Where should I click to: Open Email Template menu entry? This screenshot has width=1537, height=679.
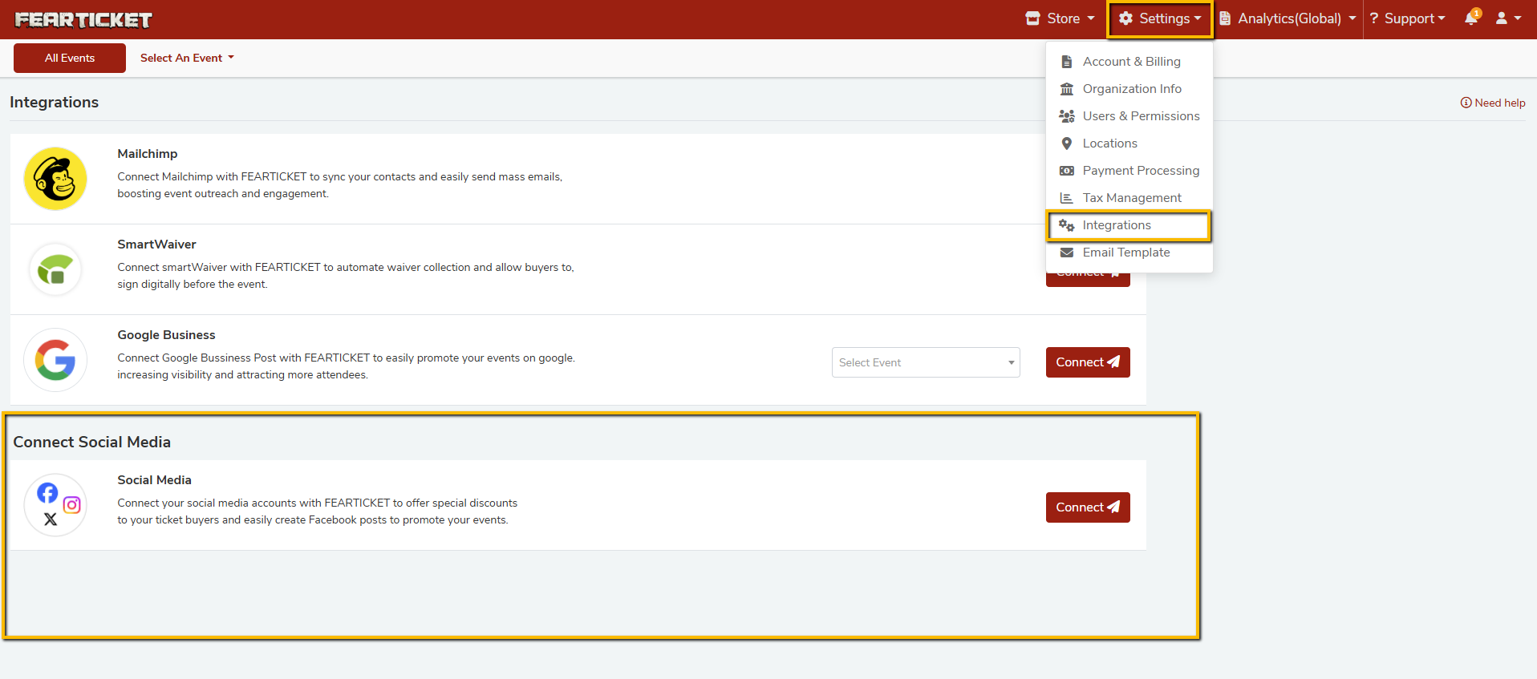(1129, 253)
